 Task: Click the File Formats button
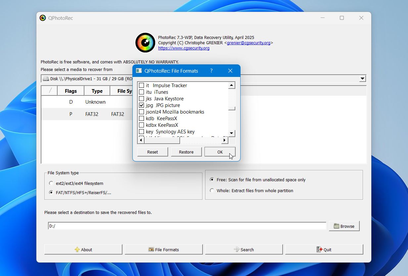[163, 250]
